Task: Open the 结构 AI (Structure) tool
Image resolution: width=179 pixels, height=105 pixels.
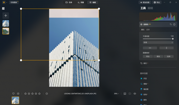Action: [144, 94]
